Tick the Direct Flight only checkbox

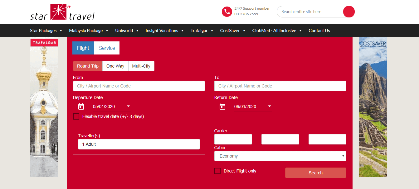(x=217, y=171)
